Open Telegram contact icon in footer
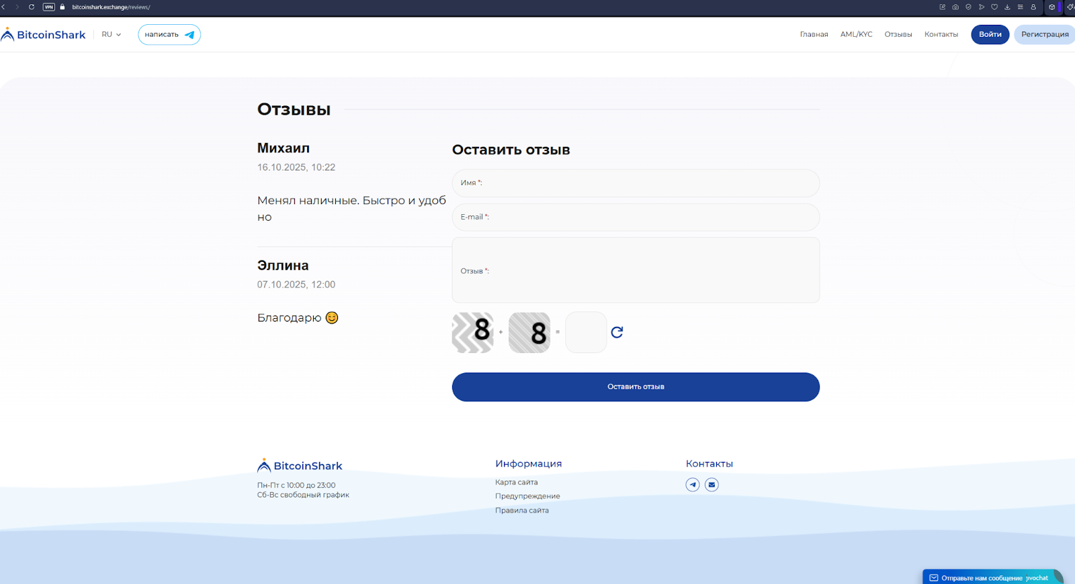Screen dimensions: 1075x584 point(692,485)
